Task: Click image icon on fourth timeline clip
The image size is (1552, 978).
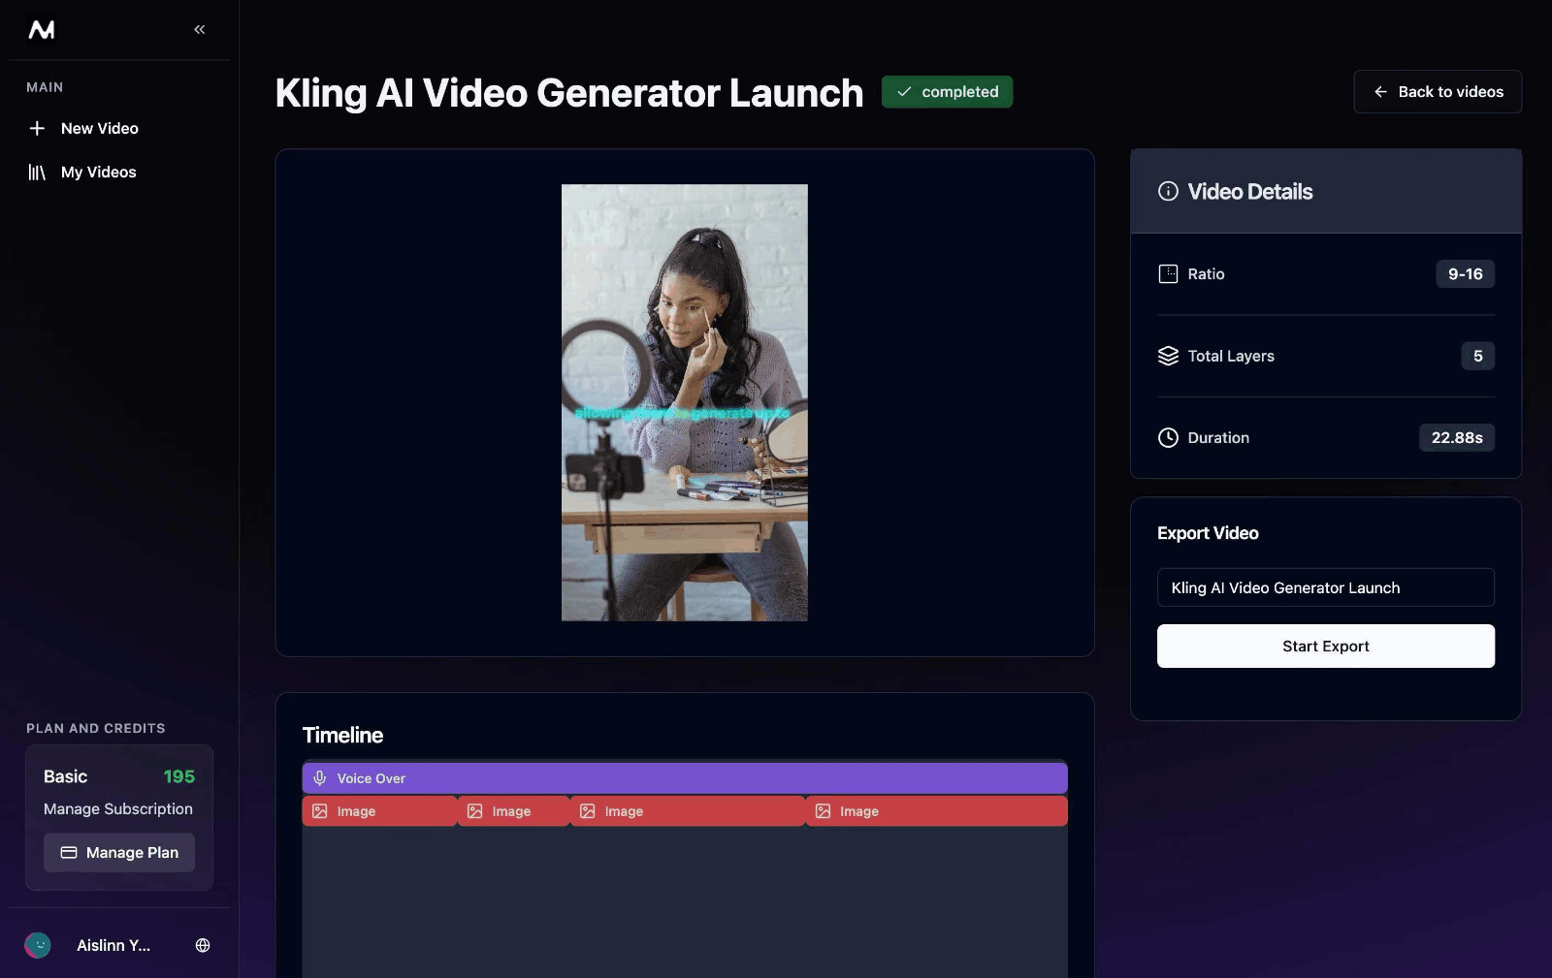Action: click(x=823, y=811)
